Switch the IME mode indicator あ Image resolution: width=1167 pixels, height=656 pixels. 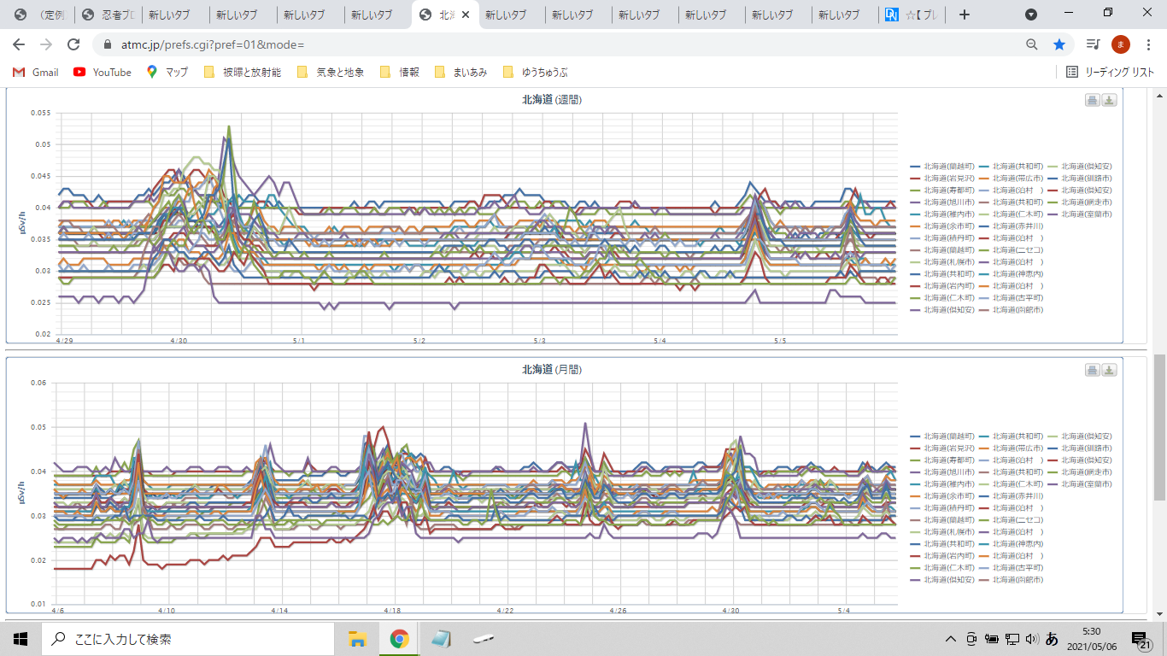[1053, 639]
